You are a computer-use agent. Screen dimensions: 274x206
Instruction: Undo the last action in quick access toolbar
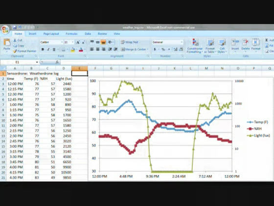(x=20, y=27)
